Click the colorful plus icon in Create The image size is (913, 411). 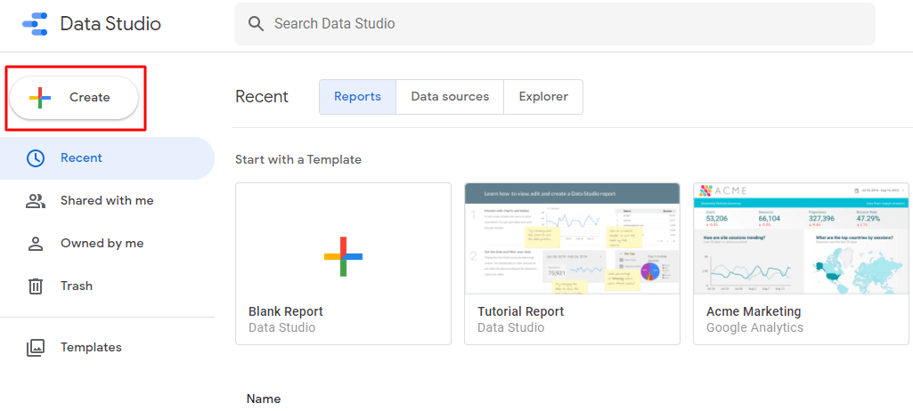coord(40,98)
